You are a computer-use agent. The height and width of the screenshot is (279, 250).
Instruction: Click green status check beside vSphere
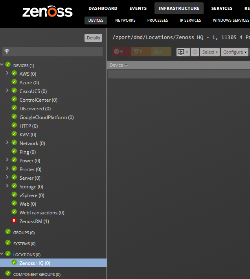click(14, 195)
